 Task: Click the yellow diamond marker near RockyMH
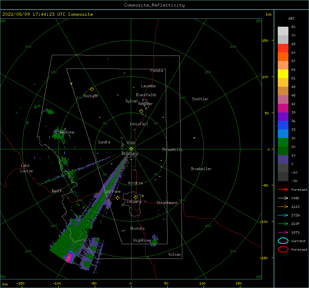tap(92, 89)
